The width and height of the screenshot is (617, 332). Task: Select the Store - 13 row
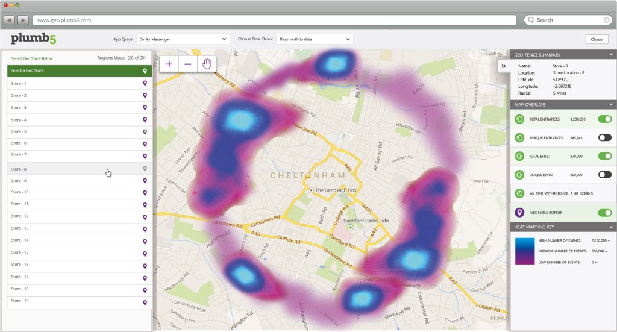click(80, 228)
